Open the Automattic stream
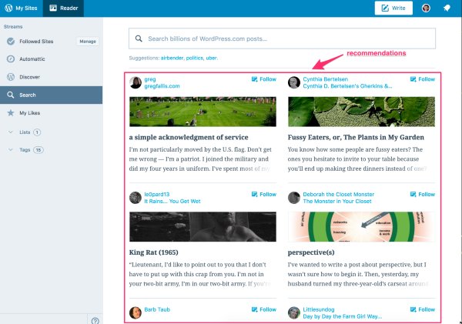 (32, 59)
